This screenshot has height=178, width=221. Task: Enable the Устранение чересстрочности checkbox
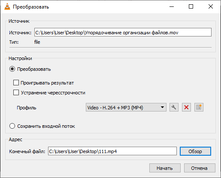[16, 93]
